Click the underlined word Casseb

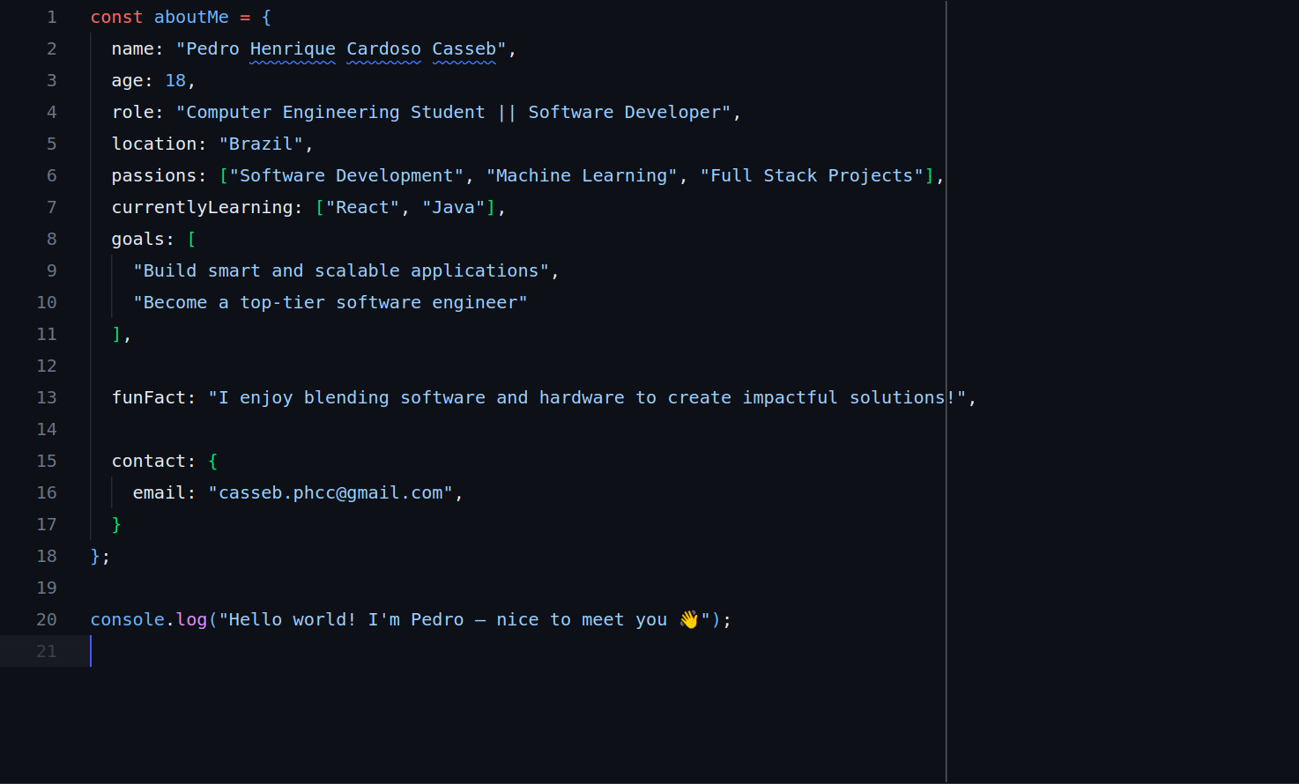(x=464, y=48)
